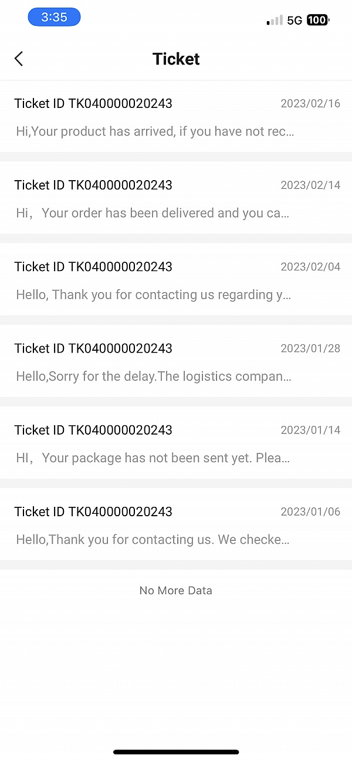Tap the cellular signal bars icon

(x=274, y=21)
